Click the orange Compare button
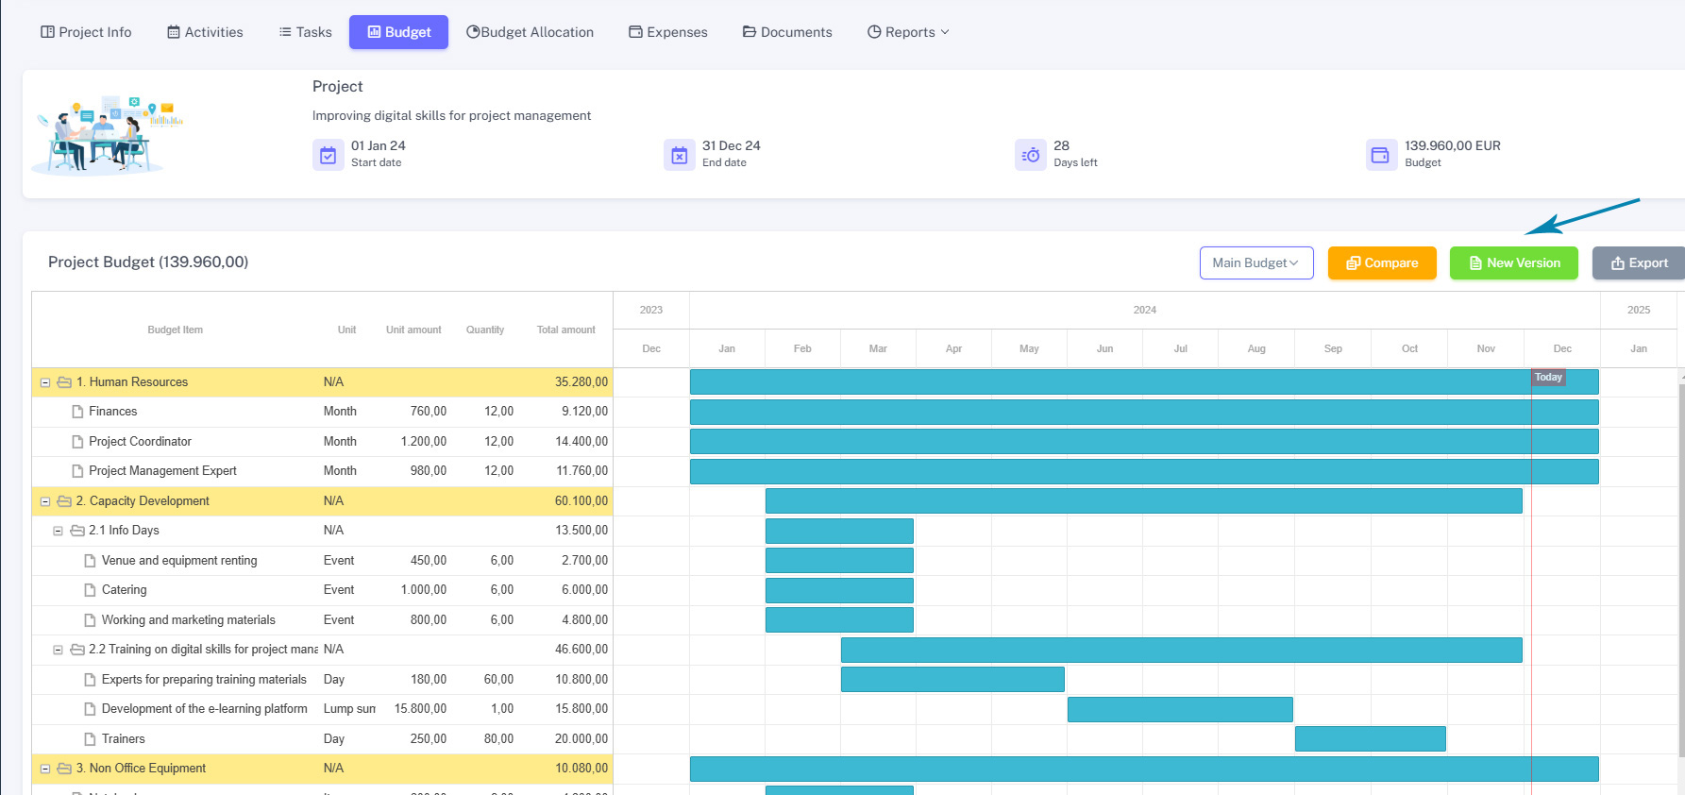 tap(1382, 263)
